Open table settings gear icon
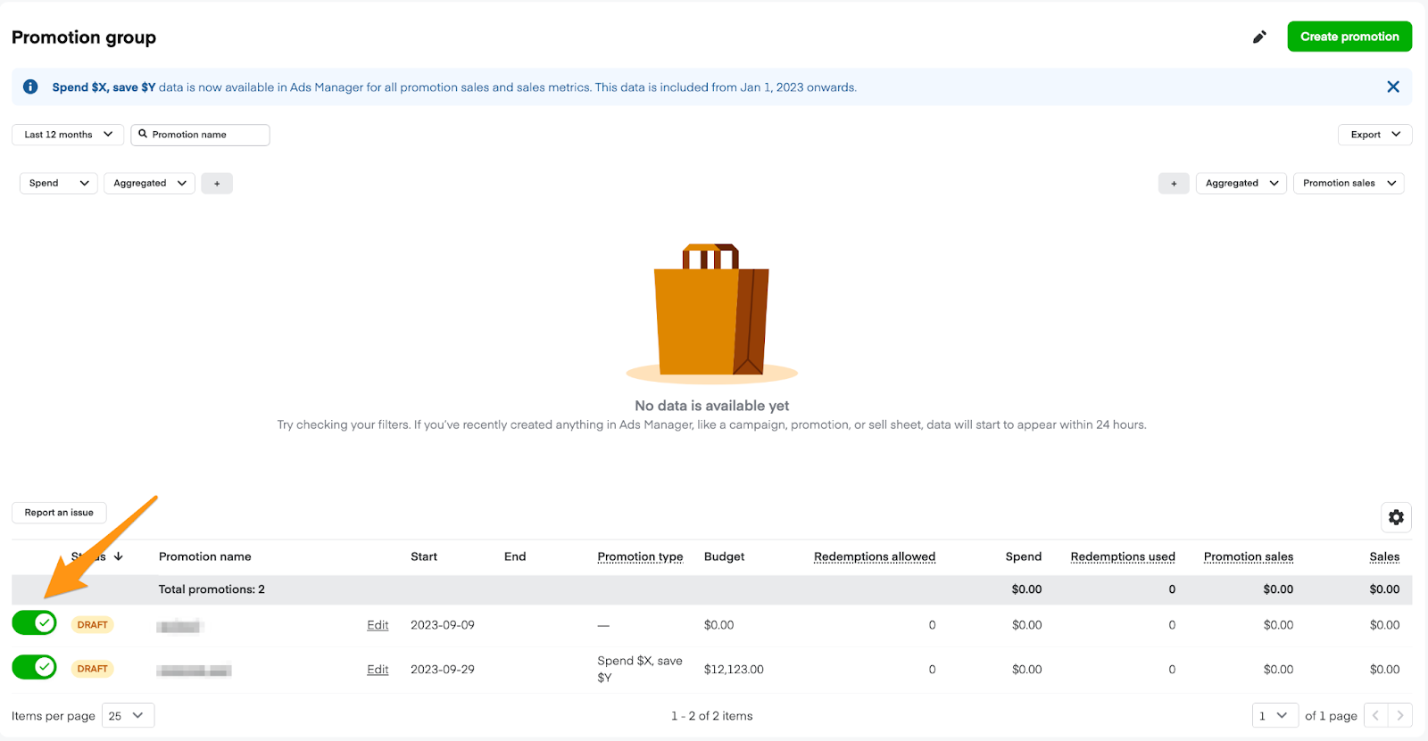 coord(1396,517)
